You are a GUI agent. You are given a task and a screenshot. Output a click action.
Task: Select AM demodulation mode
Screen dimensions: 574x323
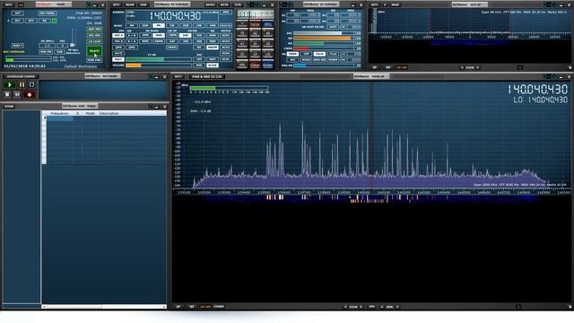click(132, 26)
